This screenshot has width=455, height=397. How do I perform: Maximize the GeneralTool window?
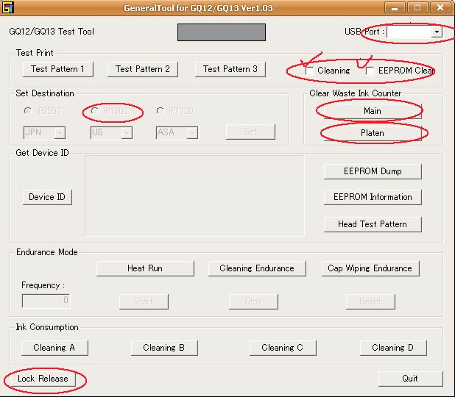click(417, 7)
